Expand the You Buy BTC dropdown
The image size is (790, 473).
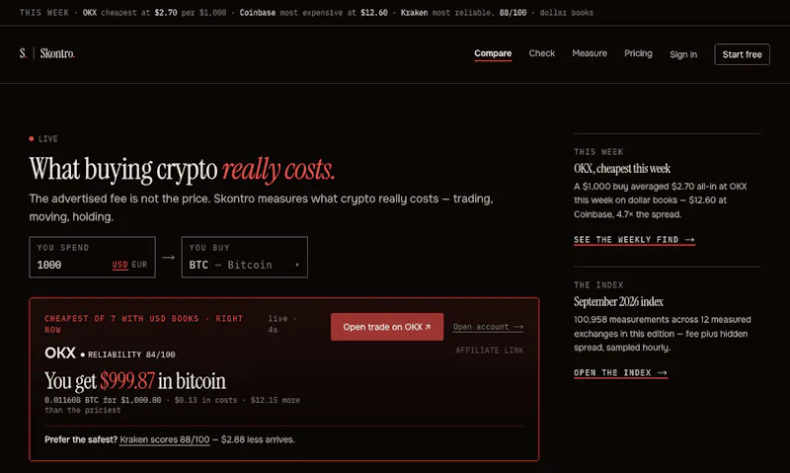pyautogui.click(x=244, y=257)
